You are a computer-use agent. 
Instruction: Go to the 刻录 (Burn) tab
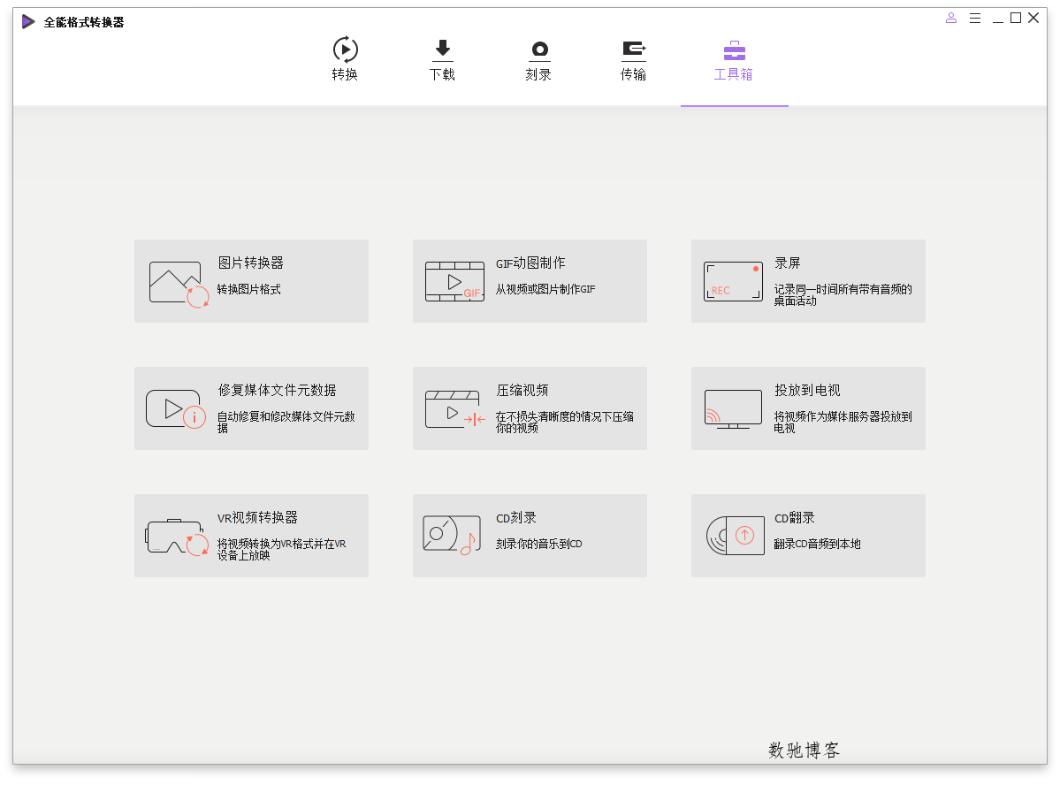[x=538, y=59]
